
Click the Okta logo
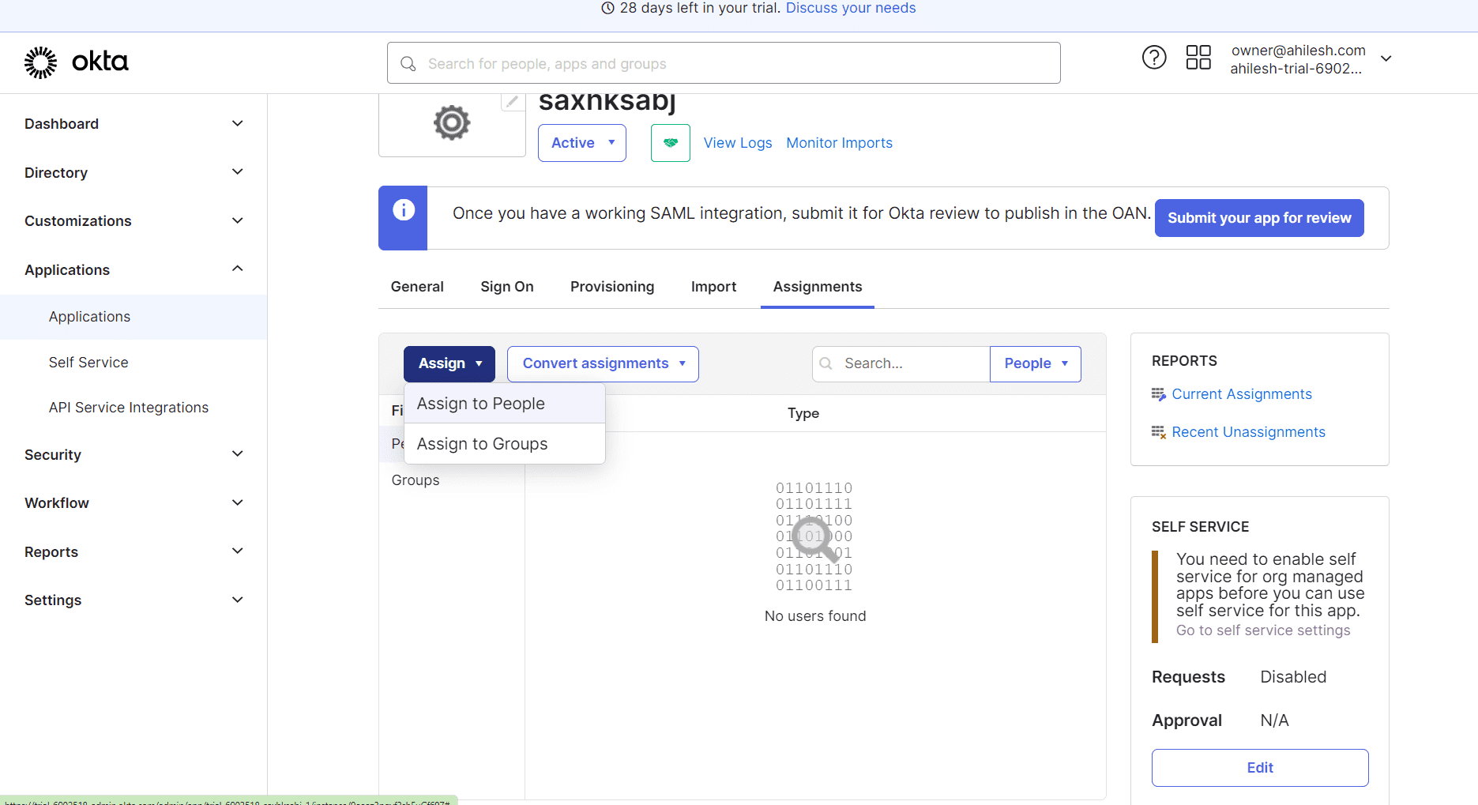(77, 62)
